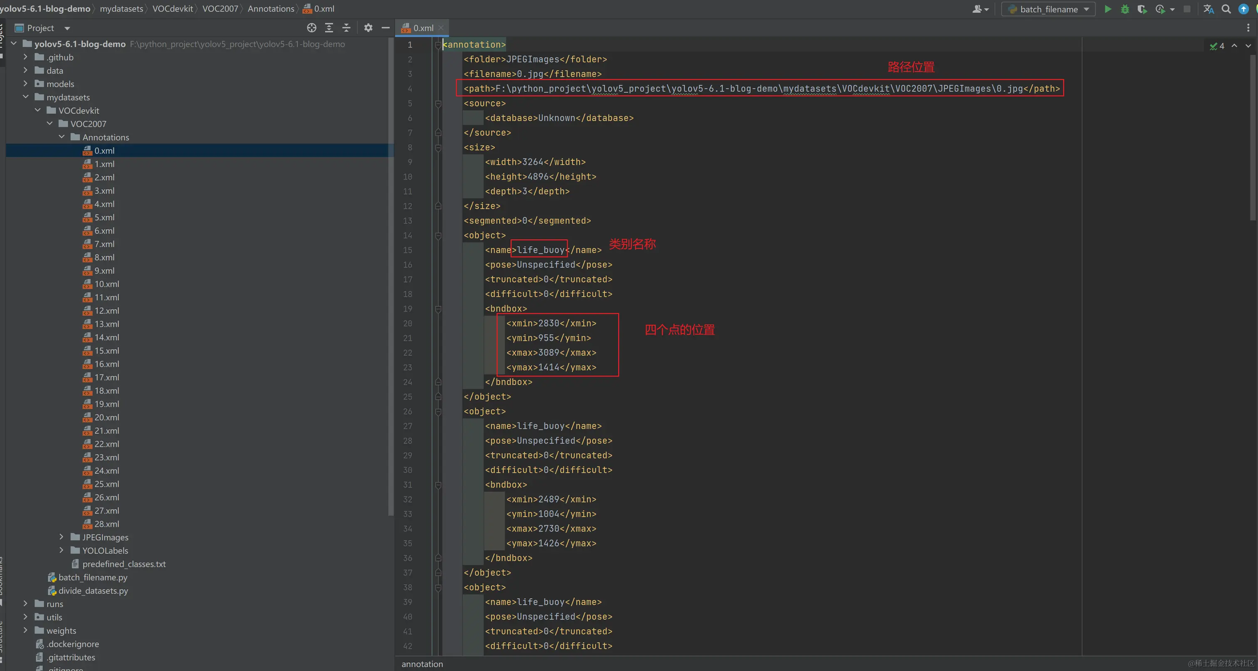1258x671 pixels.
Task: Select 0.xml in the project tree
Action: pyautogui.click(x=104, y=151)
